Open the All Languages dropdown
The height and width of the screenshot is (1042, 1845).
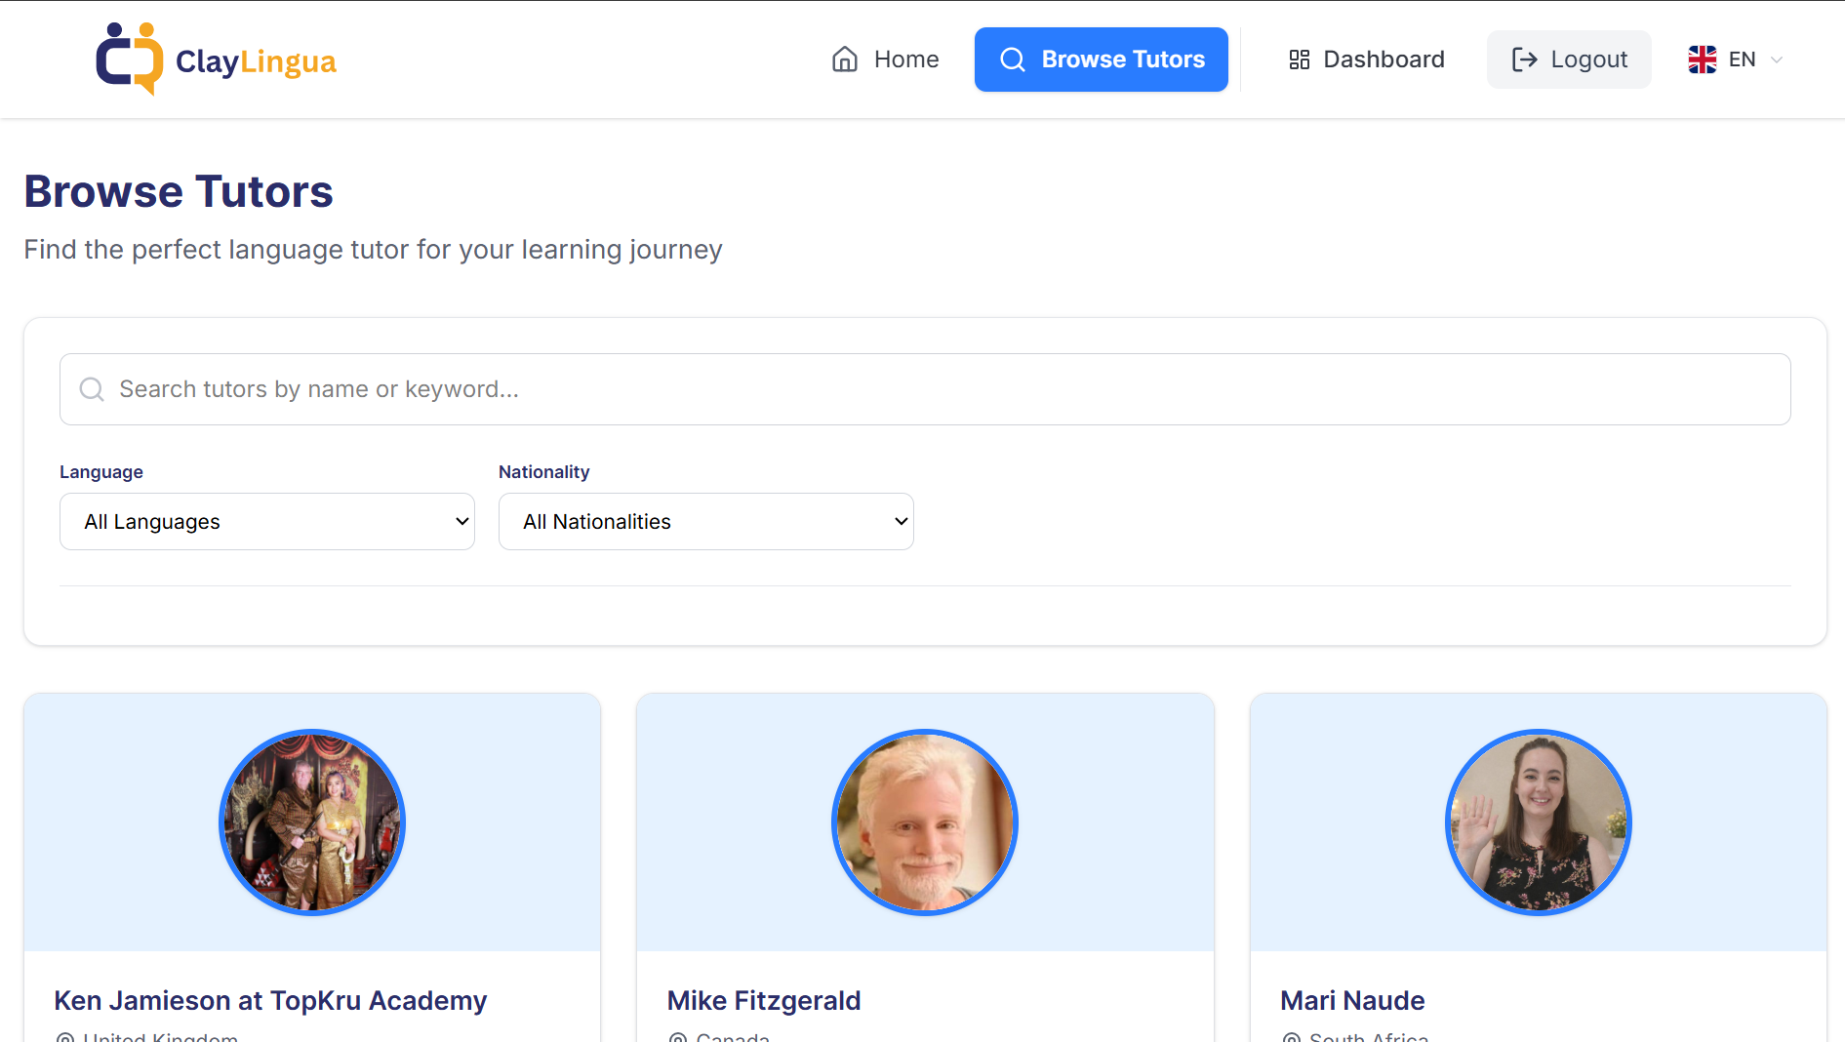pos(266,521)
